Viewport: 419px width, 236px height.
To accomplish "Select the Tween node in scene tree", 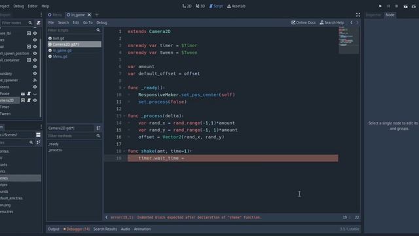I will coord(5,113).
